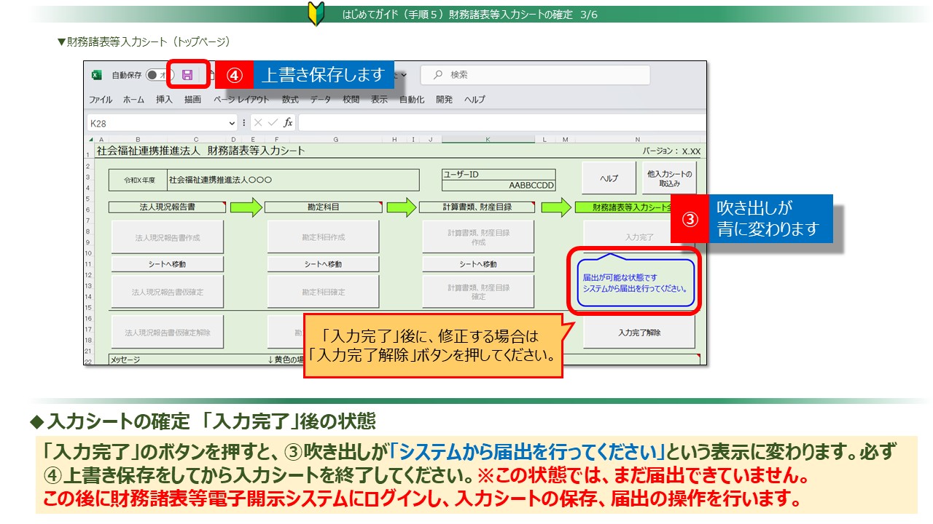Screen dimensions: 933x524
Task: Toggle the 自動保存 AutoSave switch
Action: (x=156, y=75)
